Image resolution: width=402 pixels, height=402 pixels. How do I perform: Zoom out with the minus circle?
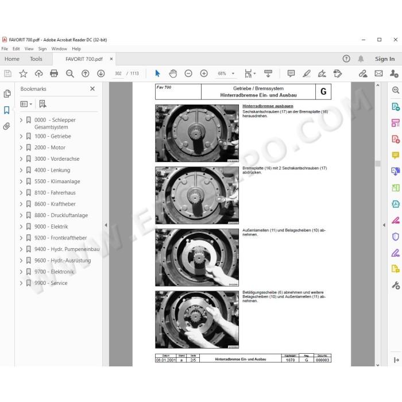188,74
